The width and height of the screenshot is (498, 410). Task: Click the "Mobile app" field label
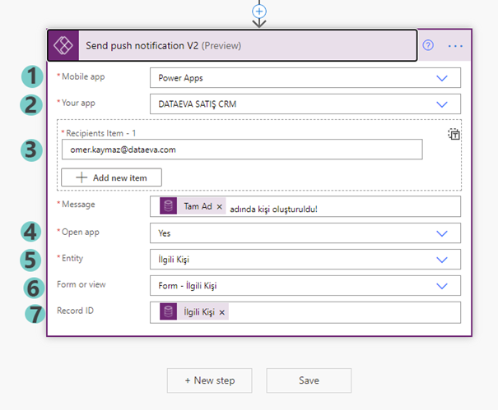[83, 76]
